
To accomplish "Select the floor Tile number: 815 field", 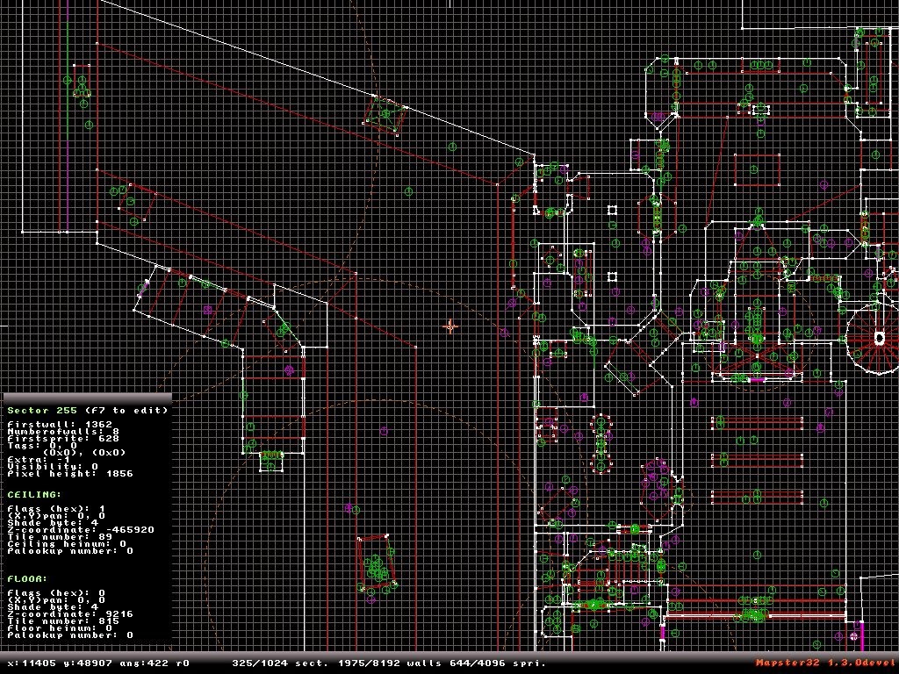I will tap(63, 620).
